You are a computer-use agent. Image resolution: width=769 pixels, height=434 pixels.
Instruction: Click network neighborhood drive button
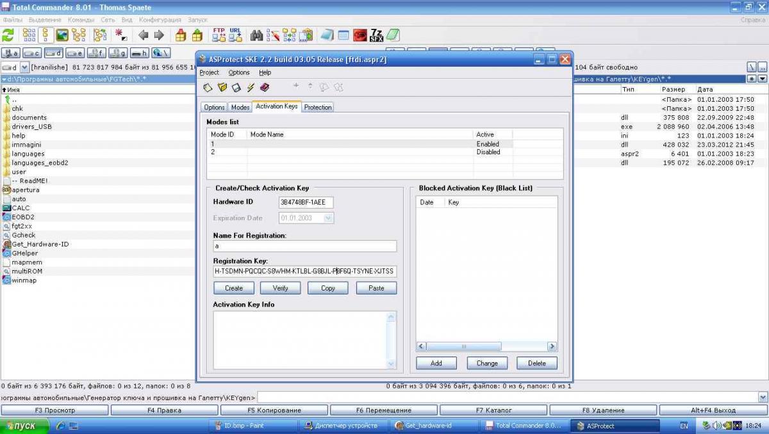pyautogui.click(x=160, y=53)
